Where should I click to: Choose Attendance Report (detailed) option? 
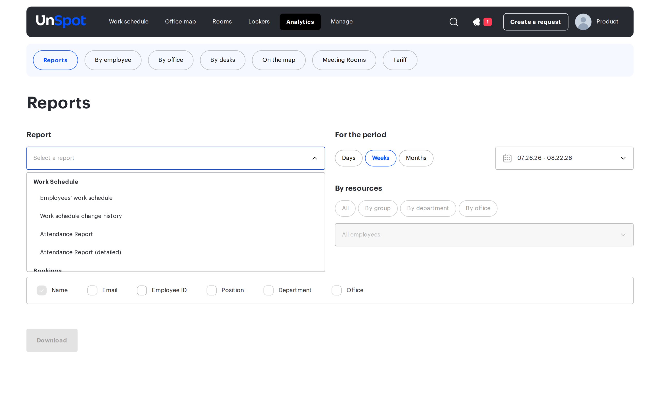pos(176,252)
